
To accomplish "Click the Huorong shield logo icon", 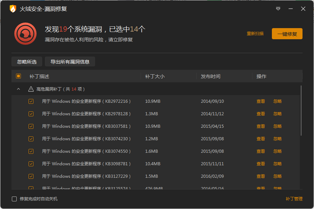I will [x=13, y=9].
